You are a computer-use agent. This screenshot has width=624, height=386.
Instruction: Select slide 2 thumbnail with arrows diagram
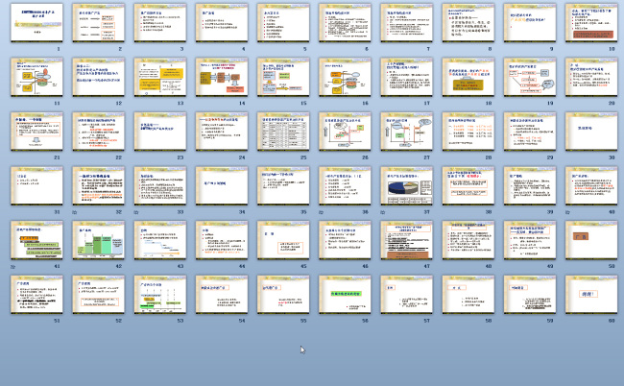98,22
